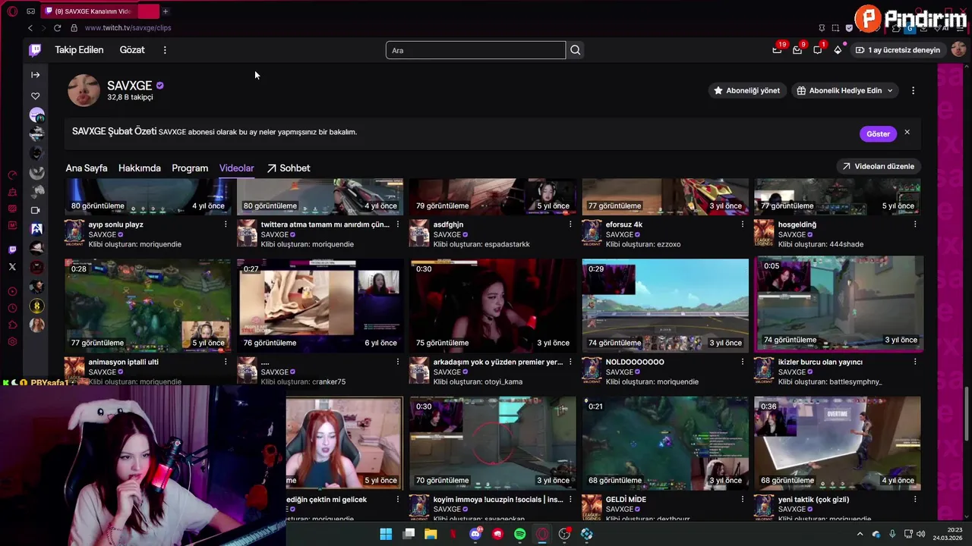Play the 'GELDİ MİDE' clip thumbnail
Screen dimensions: 972x546
[x=665, y=443]
